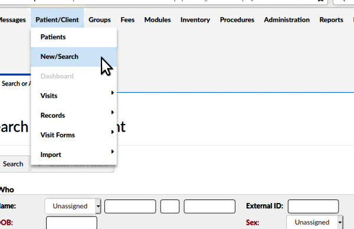Focus the DOB input field
This screenshot has height=229, width=354.
coord(71,223)
